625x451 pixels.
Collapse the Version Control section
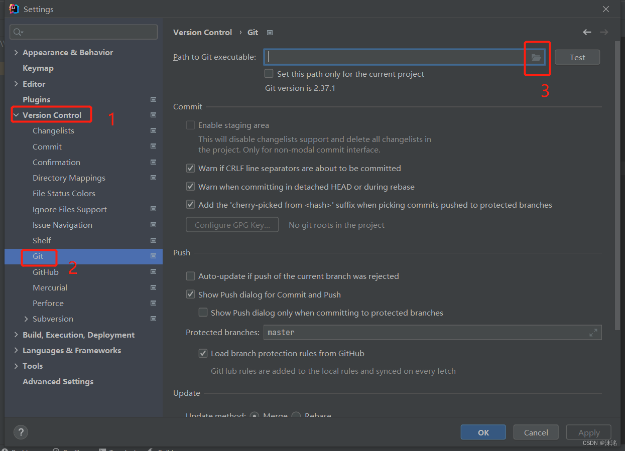(x=16, y=115)
